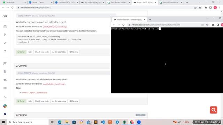Switch to the My projects tab
Screen dimensions: 223x125
(x=92, y=2)
